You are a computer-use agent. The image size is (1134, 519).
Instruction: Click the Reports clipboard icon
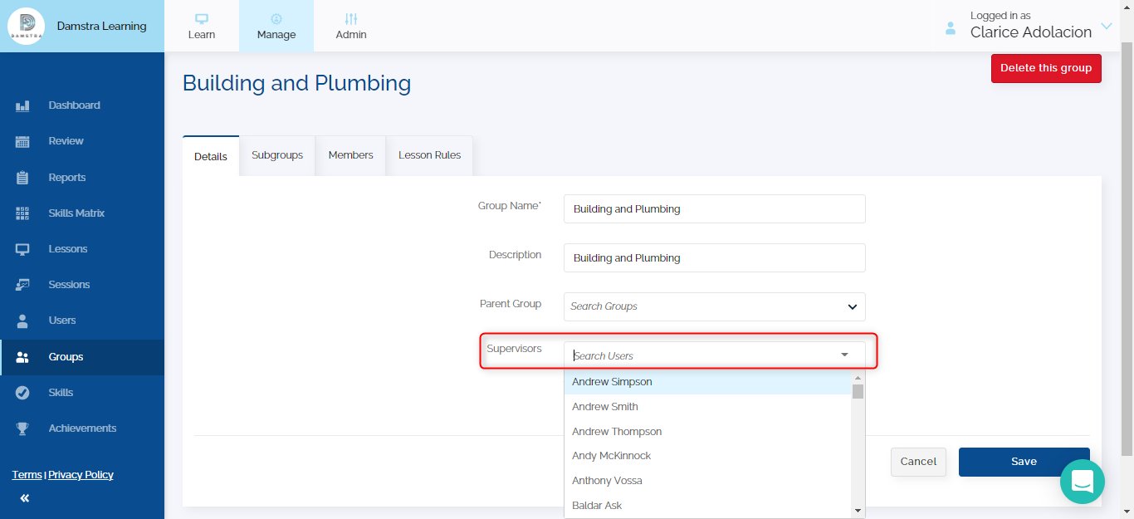[x=22, y=178]
